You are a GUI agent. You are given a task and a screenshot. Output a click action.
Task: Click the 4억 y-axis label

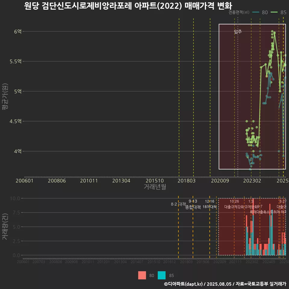[18, 151]
